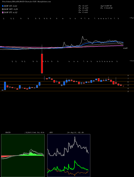Click the 4.43 price label

click(125, 48)
